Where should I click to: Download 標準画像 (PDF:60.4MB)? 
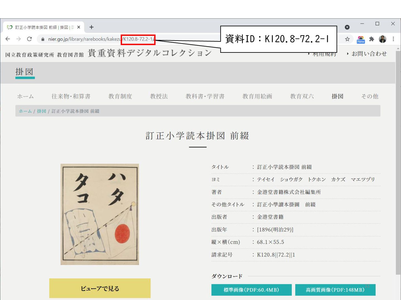[251, 290]
